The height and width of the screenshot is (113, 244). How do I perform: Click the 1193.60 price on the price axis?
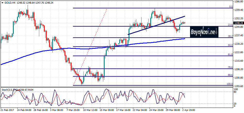coord(238,86)
